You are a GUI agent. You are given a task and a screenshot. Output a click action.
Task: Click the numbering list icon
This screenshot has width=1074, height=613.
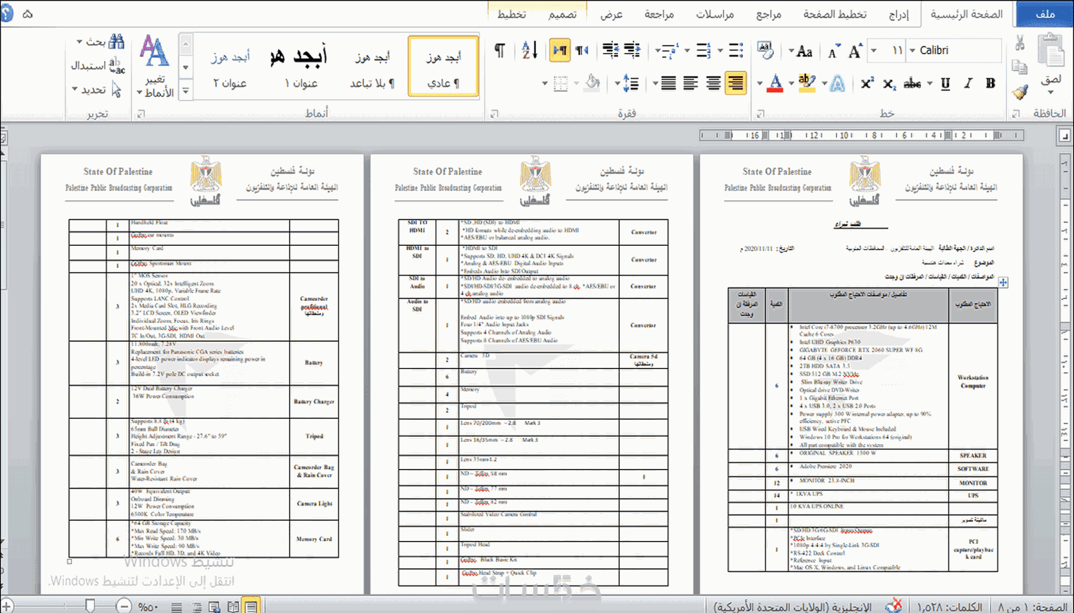click(704, 51)
